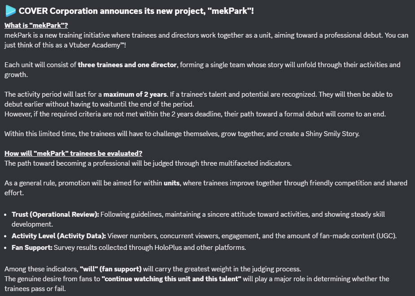Screen dimensions: 415x296
Task: Click the underlined "How will mekPark trainees be evaluated?" heading
Action: coord(73,154)
